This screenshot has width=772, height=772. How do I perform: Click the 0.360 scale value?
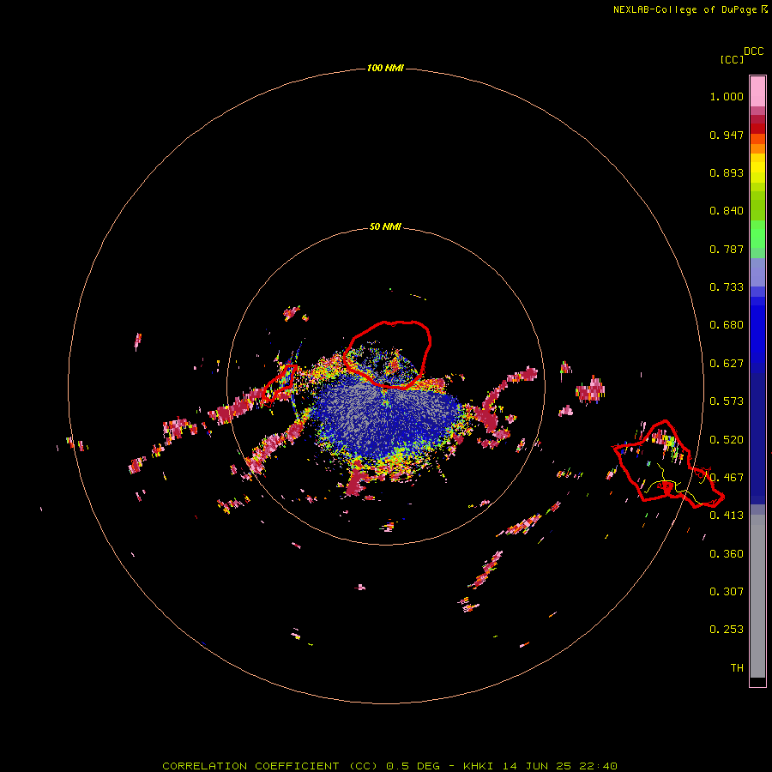pyautogui.click(x=727, y=554)
